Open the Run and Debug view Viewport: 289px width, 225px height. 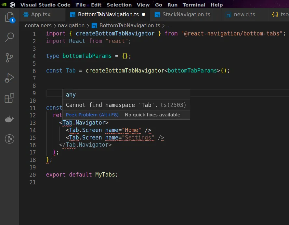[x=9, y=78]
